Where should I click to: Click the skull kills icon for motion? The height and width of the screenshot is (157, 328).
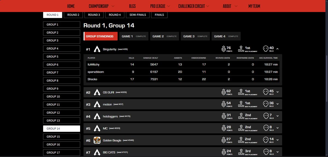tap(265, 104)
